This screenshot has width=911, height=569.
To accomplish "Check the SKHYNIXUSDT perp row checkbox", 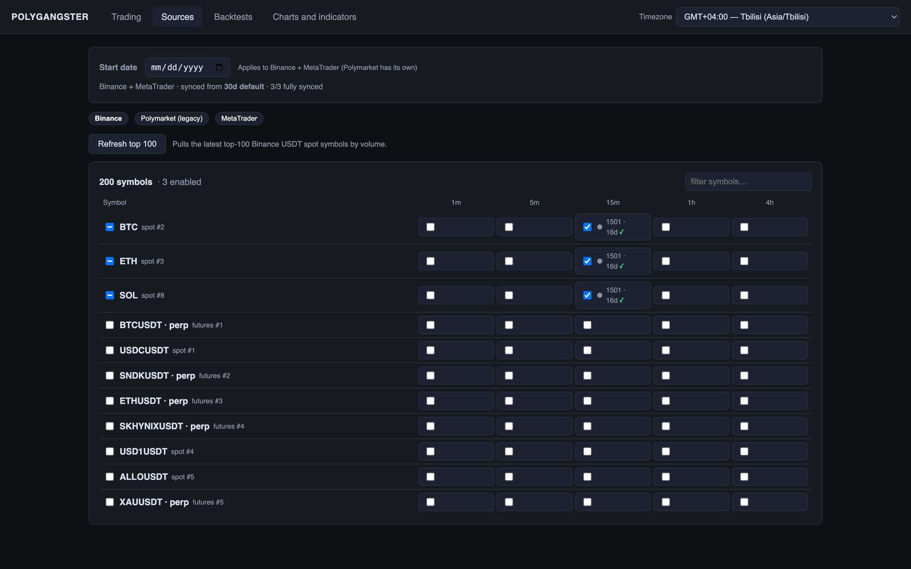I will pos(109,426).
